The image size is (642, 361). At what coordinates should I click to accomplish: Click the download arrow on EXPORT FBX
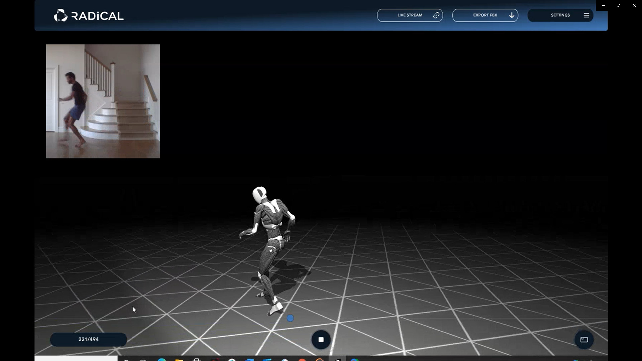click(511, 15)
